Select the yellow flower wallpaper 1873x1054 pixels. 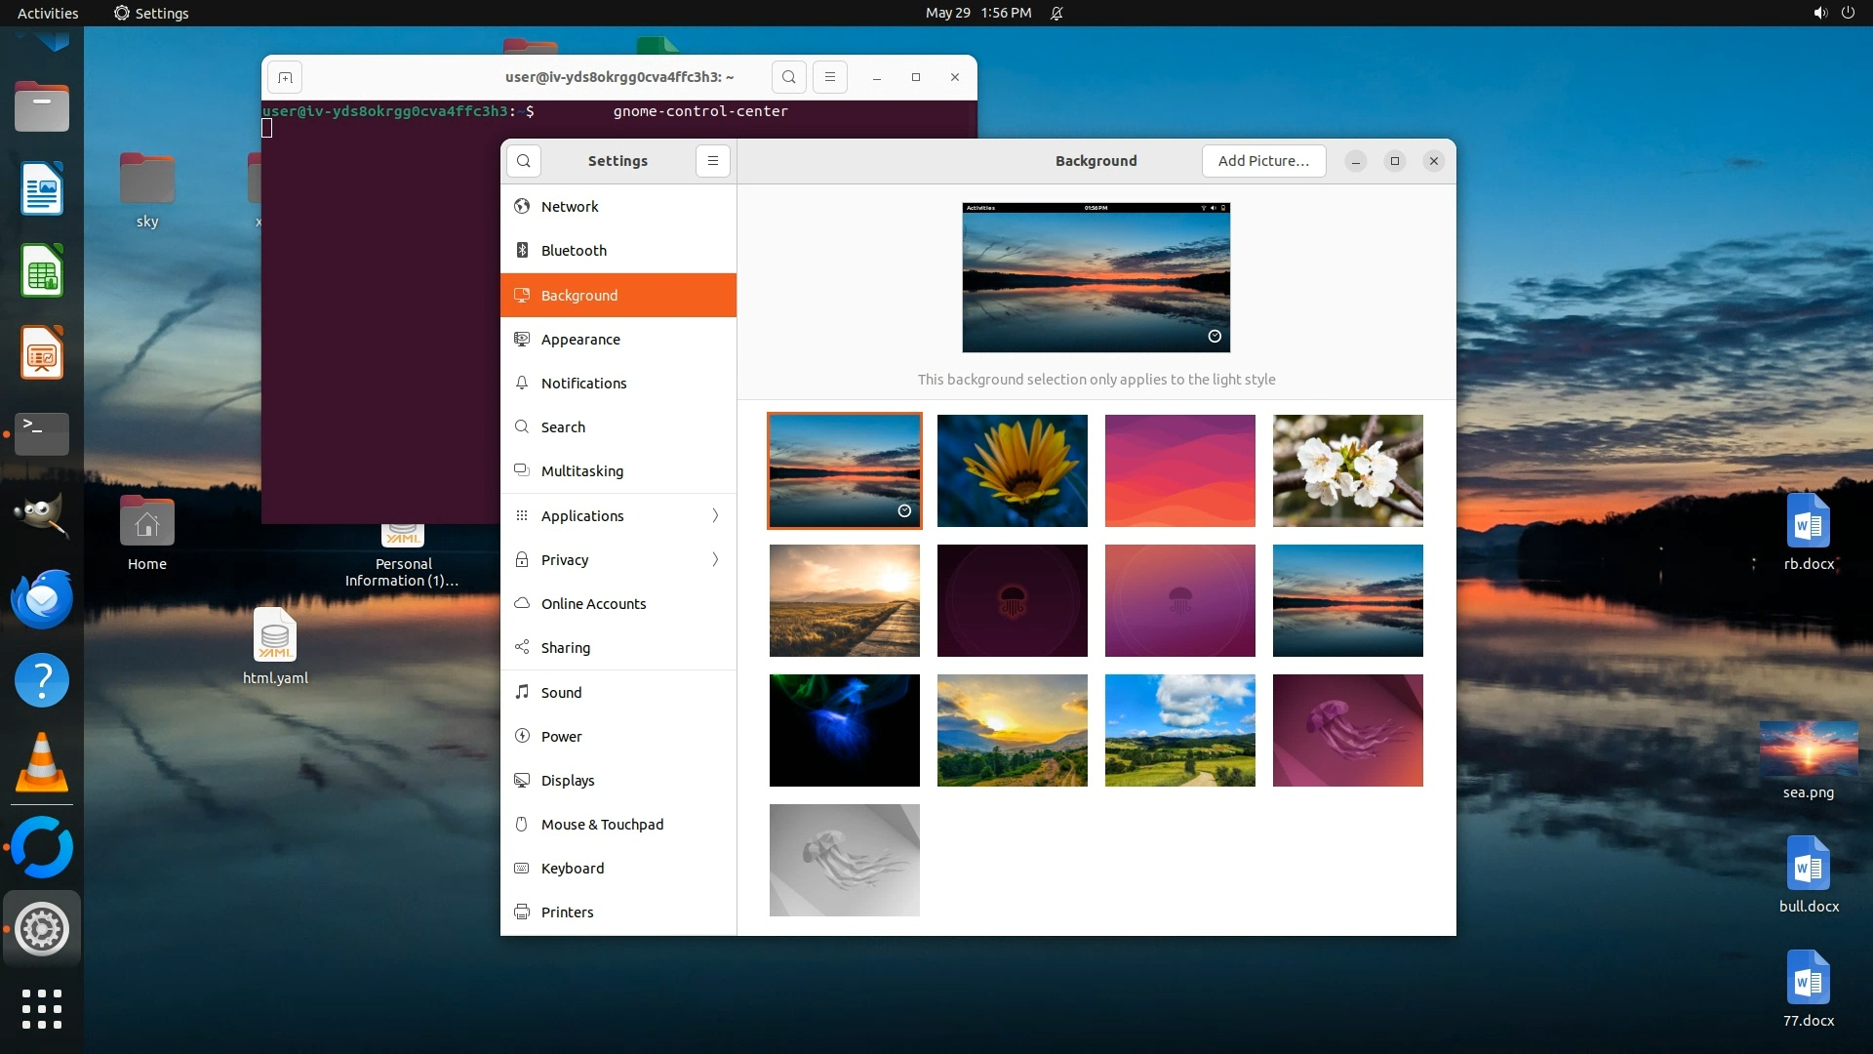pyautogui.click(x=1012, y=470)
